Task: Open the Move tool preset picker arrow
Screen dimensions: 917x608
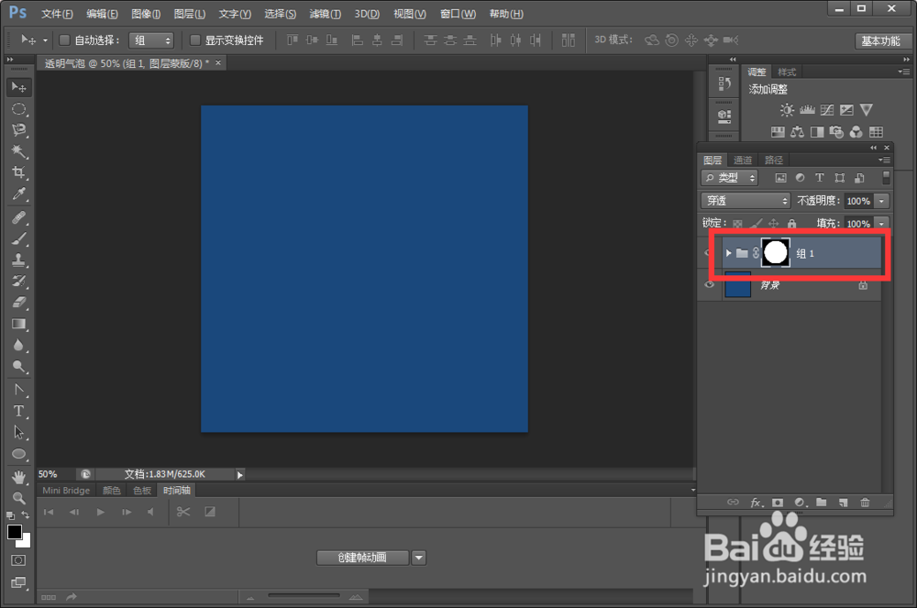Action: tap(45, 40)
